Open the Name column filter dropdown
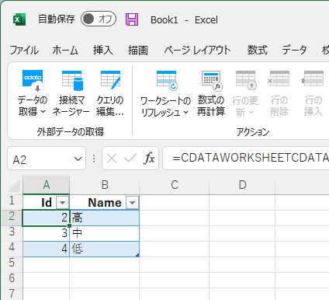Screen dimensions: 329x300 click(132, 203)
